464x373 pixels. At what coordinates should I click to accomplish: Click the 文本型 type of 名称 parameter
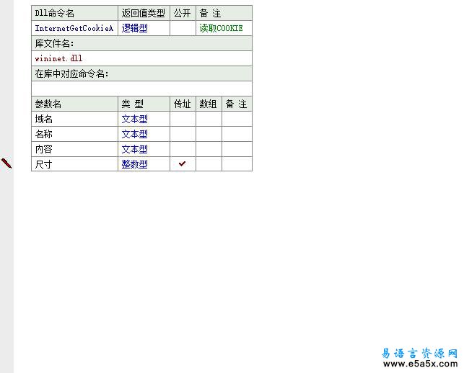click(135, 135)
